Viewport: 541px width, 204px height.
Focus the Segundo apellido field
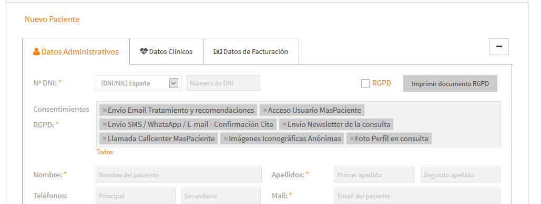[x=461, y=175]
